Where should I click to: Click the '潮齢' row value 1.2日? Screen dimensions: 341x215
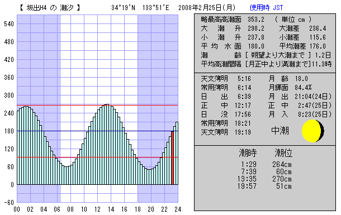tap(323, 55)
